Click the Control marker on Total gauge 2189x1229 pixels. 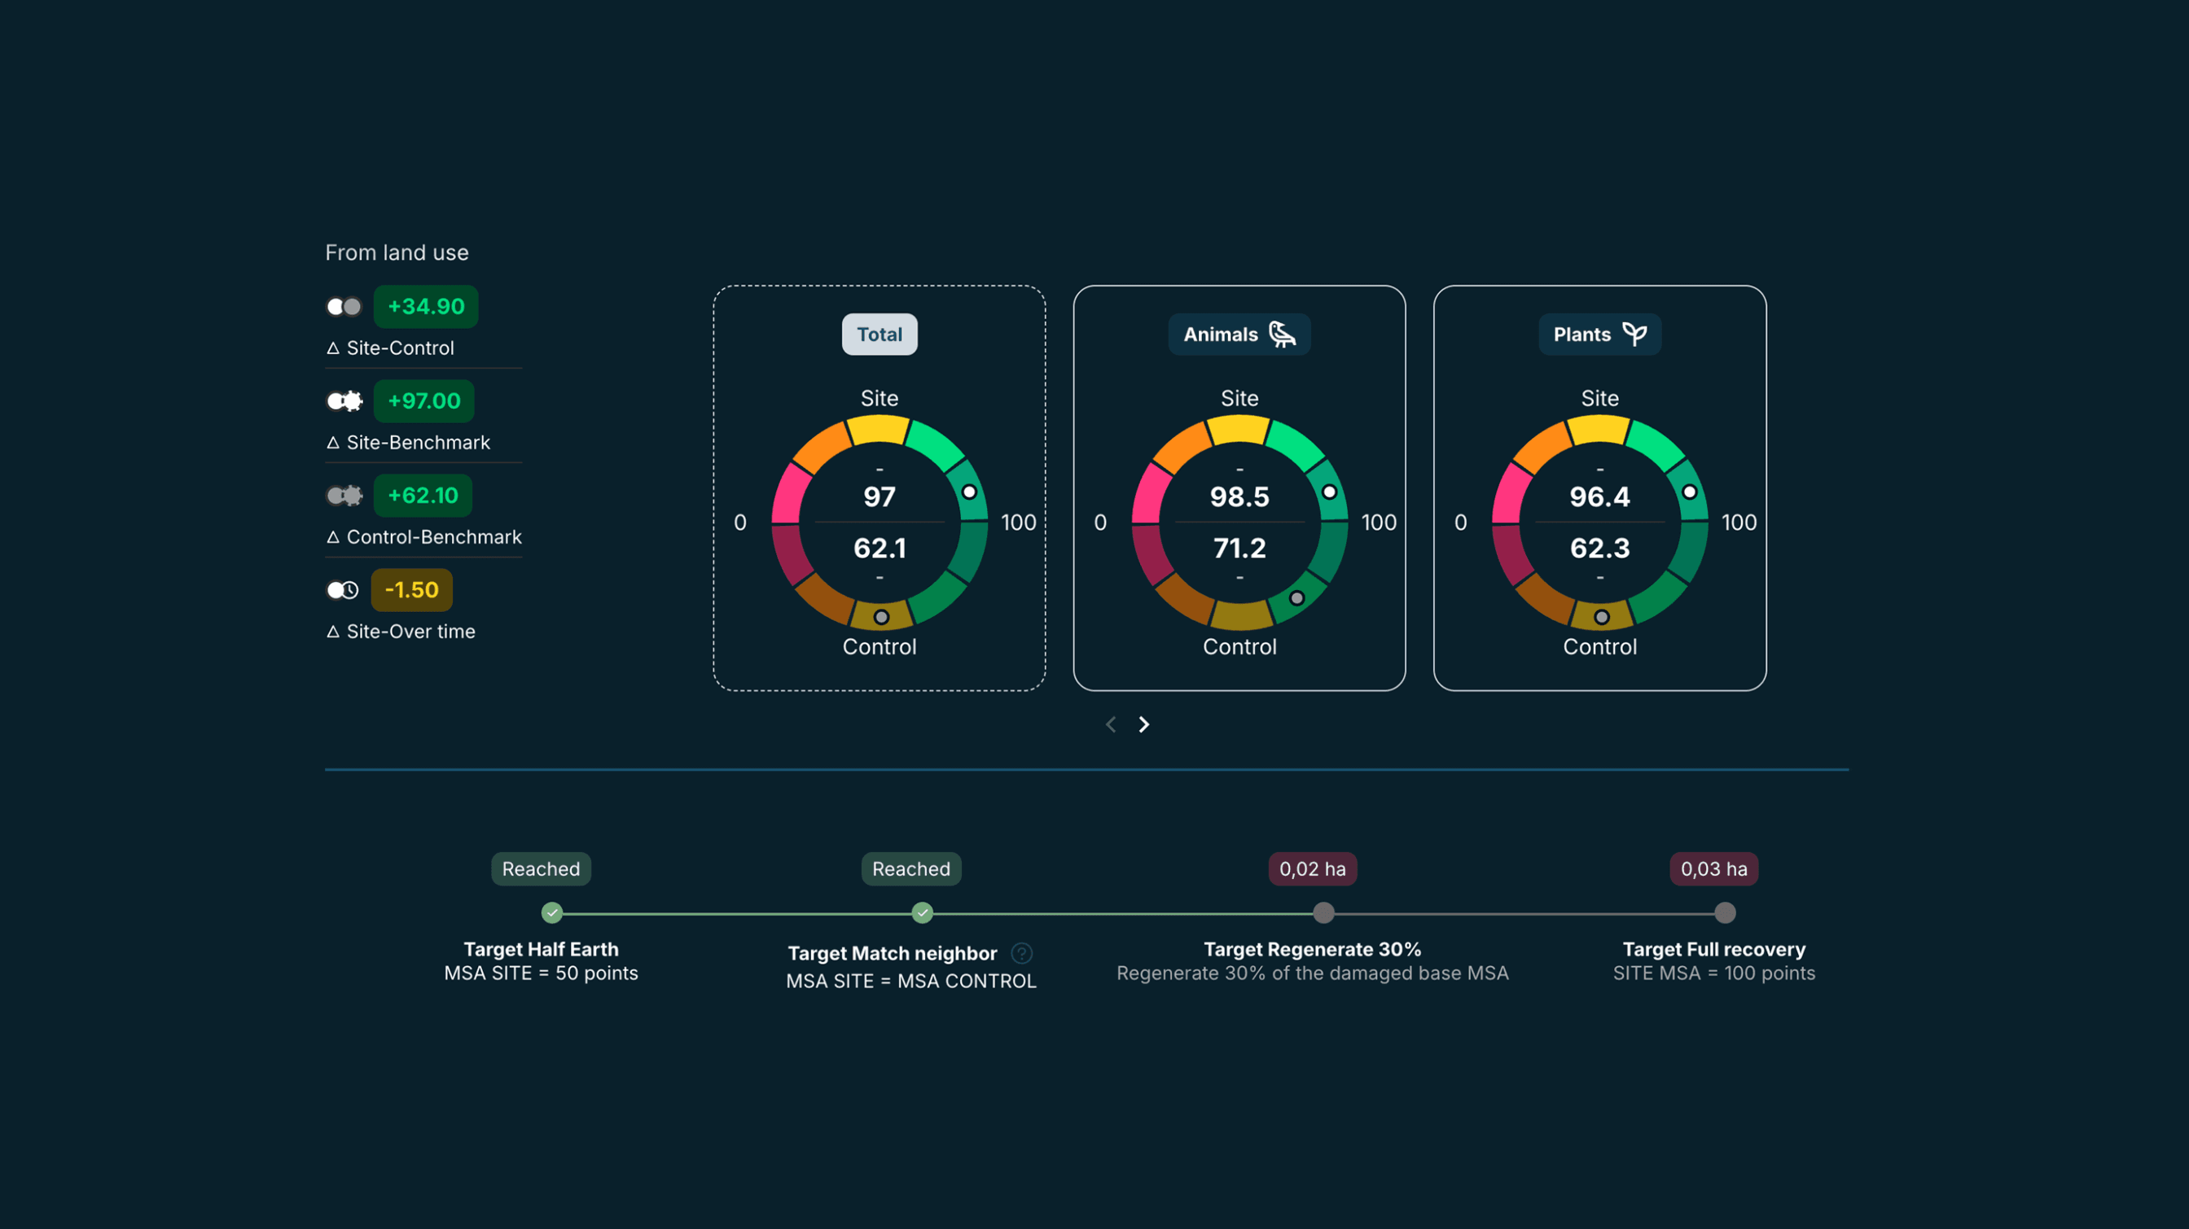[x=881, y=618]
